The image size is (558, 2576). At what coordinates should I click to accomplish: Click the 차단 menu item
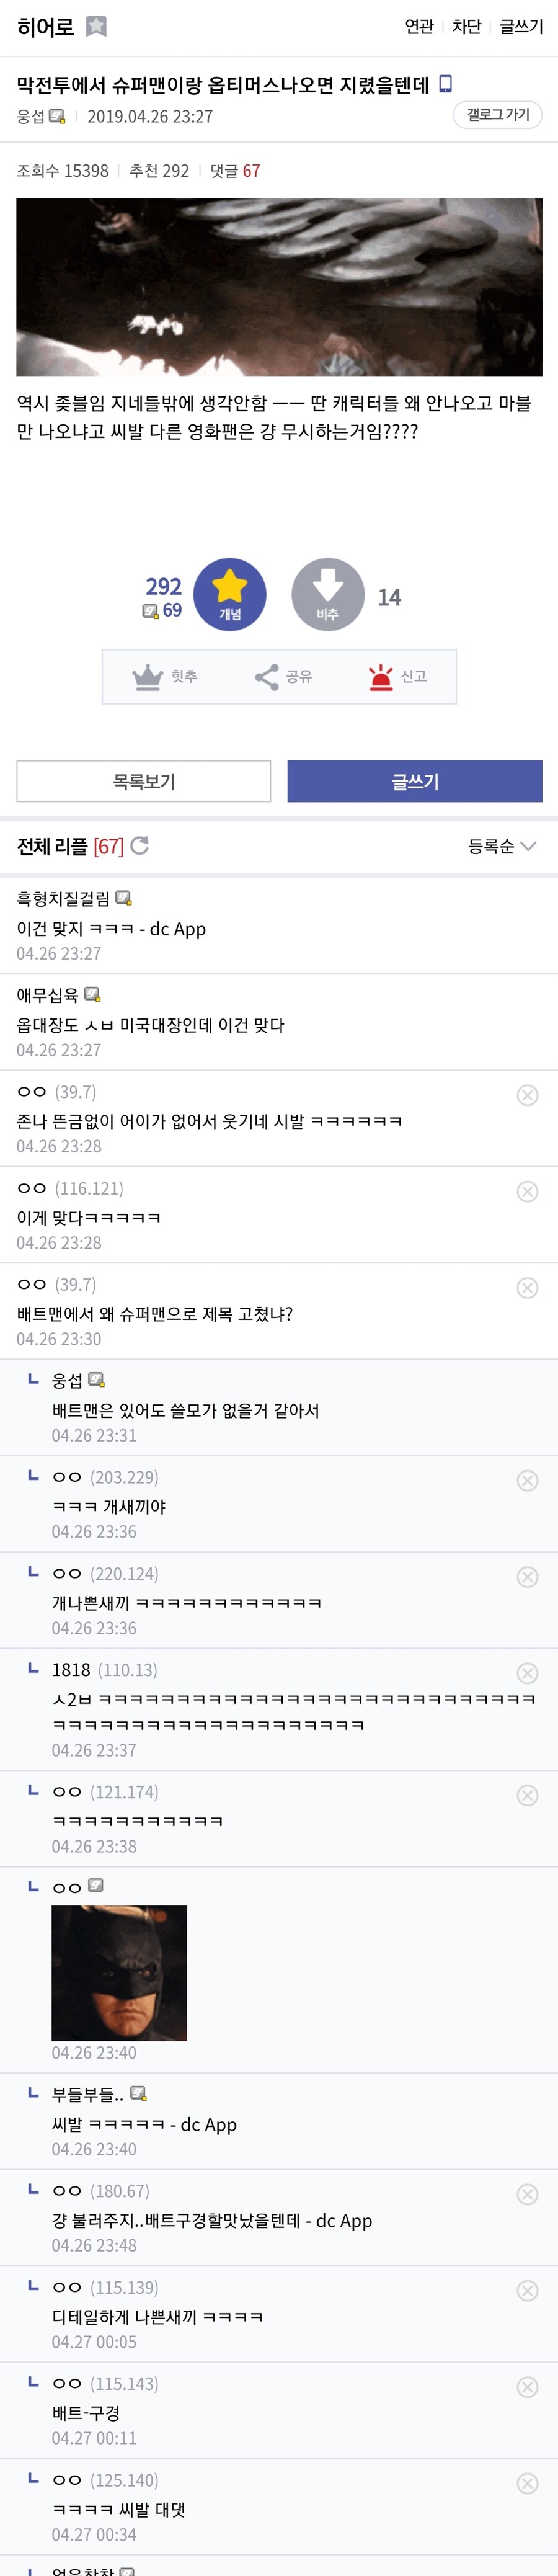point(466,28)
